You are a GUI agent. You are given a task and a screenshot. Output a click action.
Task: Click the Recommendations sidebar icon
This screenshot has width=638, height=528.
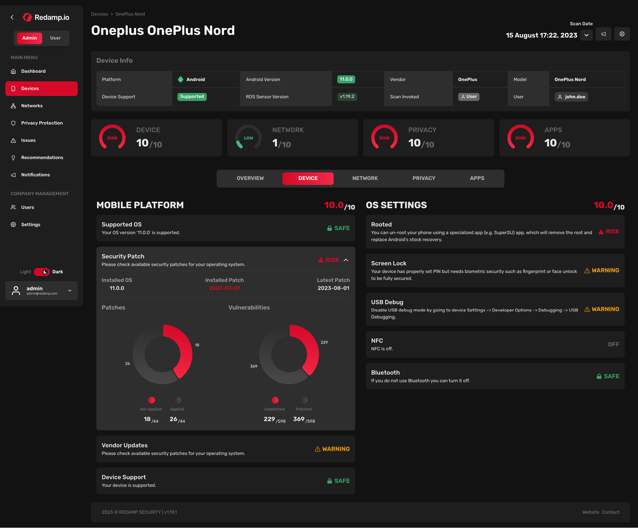coord(13,157)
